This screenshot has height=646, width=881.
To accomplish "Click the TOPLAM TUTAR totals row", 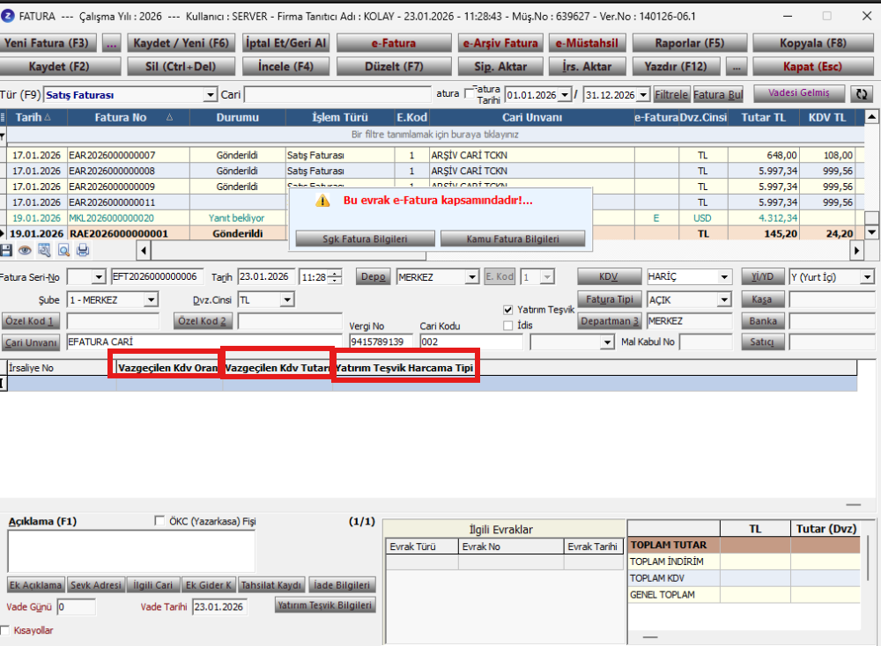I will click(x=744, y=545).
